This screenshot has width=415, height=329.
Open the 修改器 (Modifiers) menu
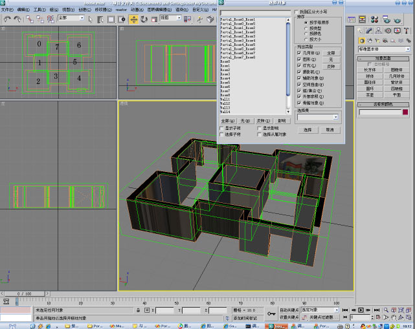(103, 10)
